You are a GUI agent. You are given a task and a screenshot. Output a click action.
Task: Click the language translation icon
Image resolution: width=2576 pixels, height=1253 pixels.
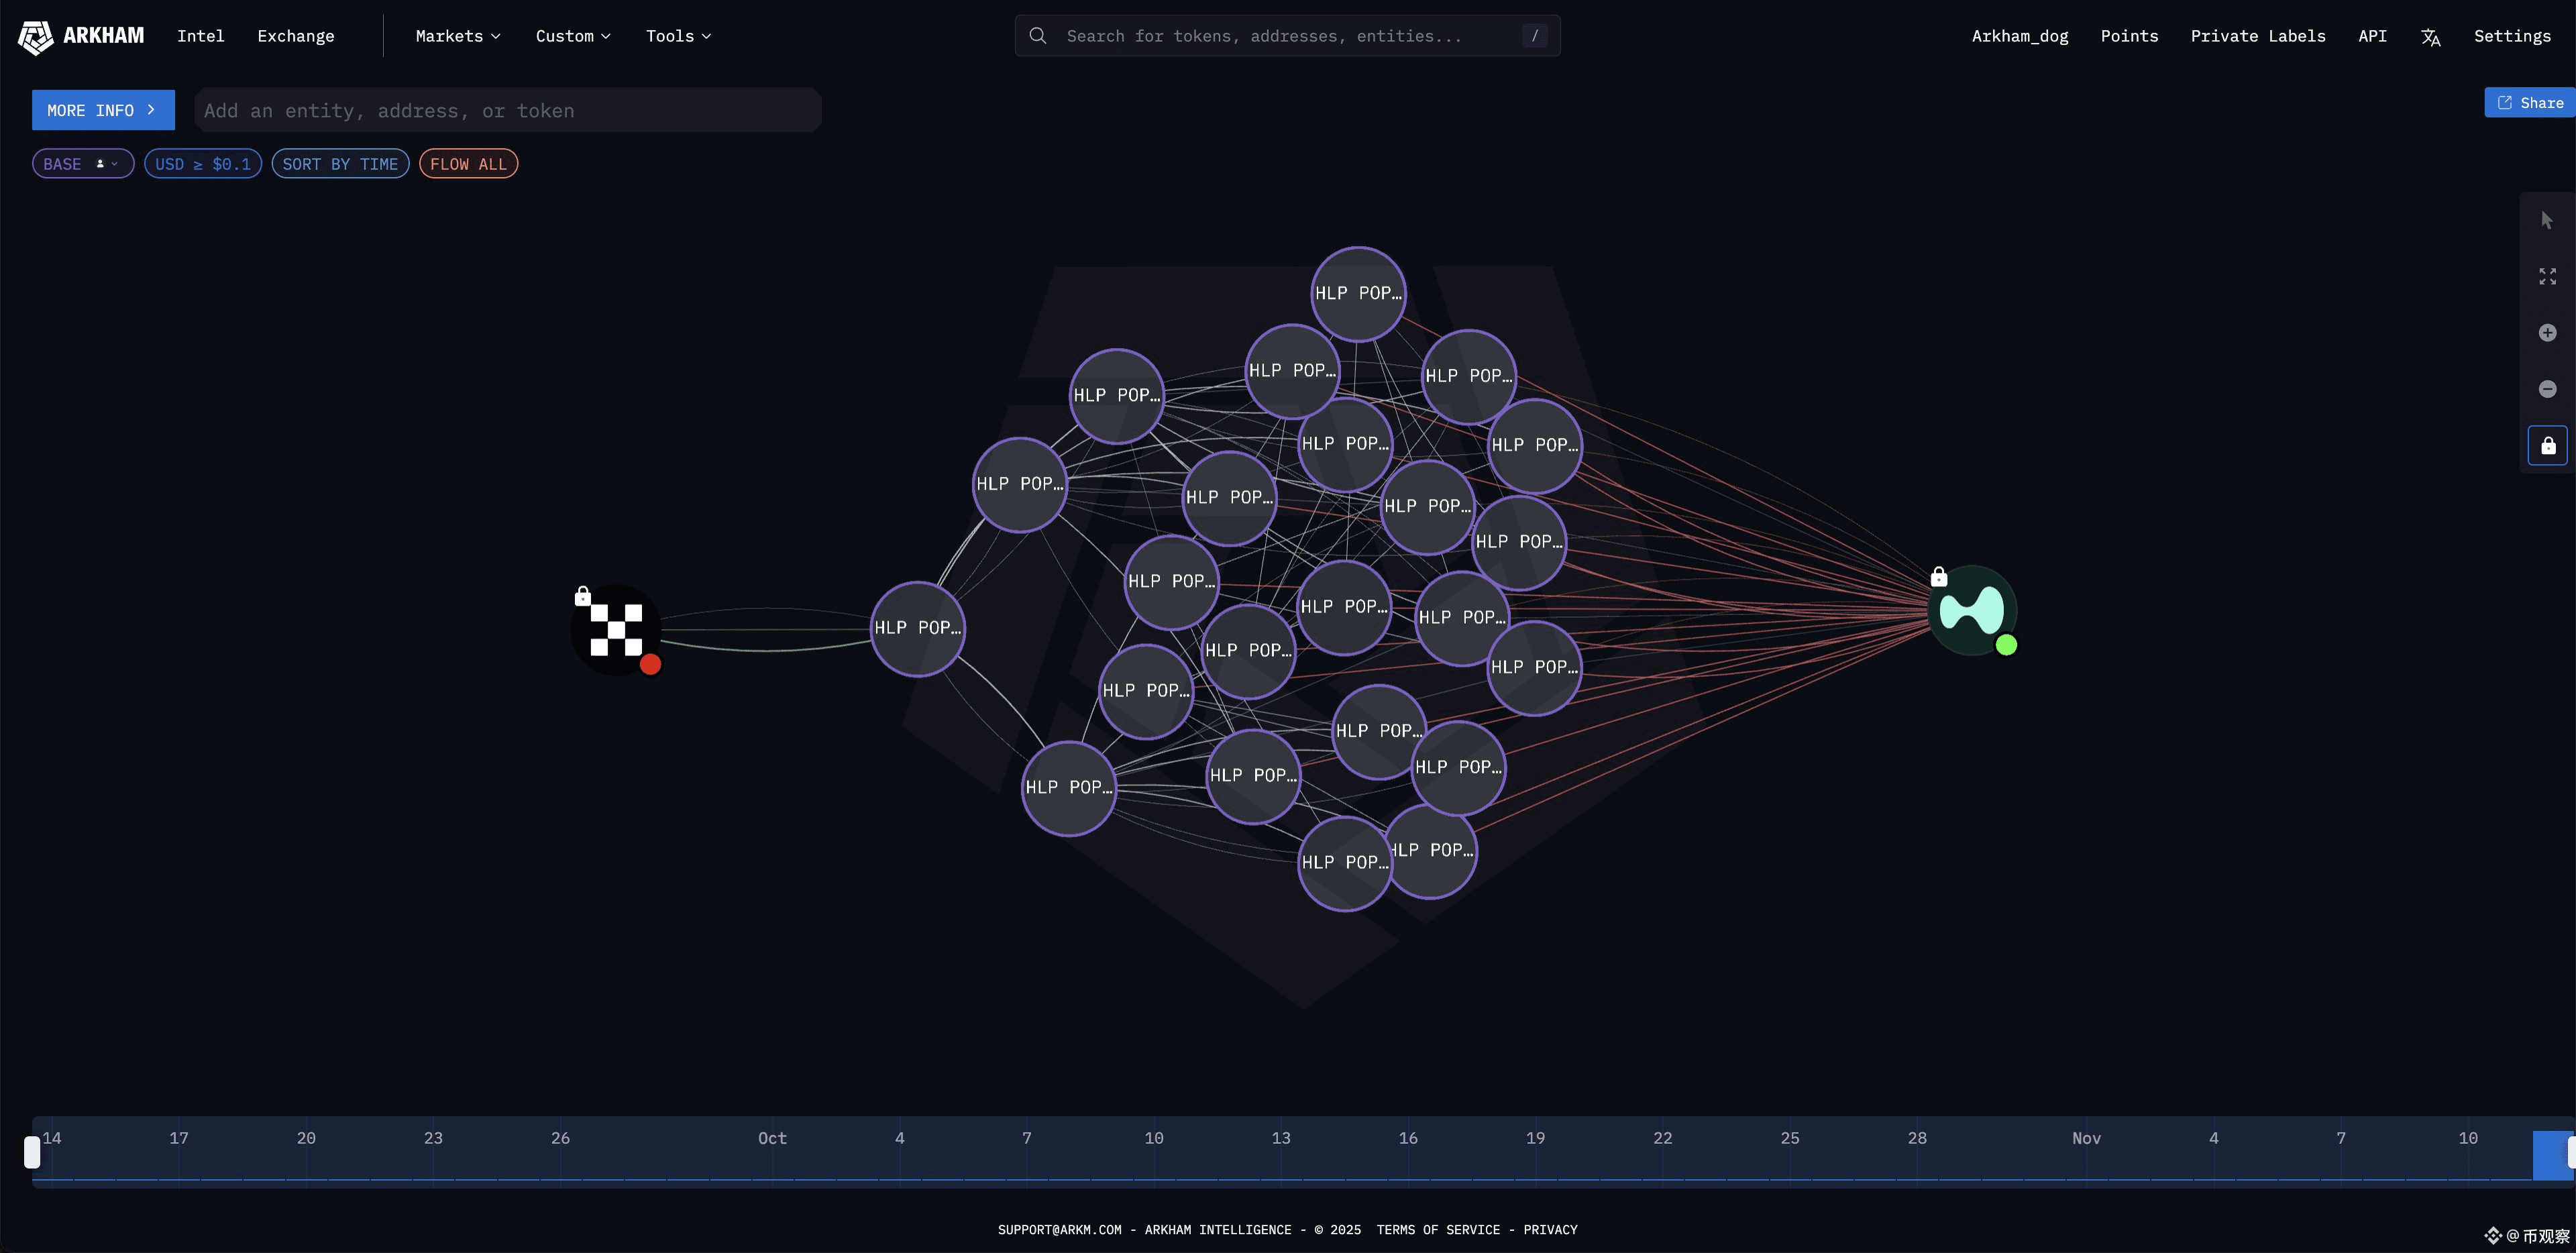pyautogui.click(x=2430, y=37)
